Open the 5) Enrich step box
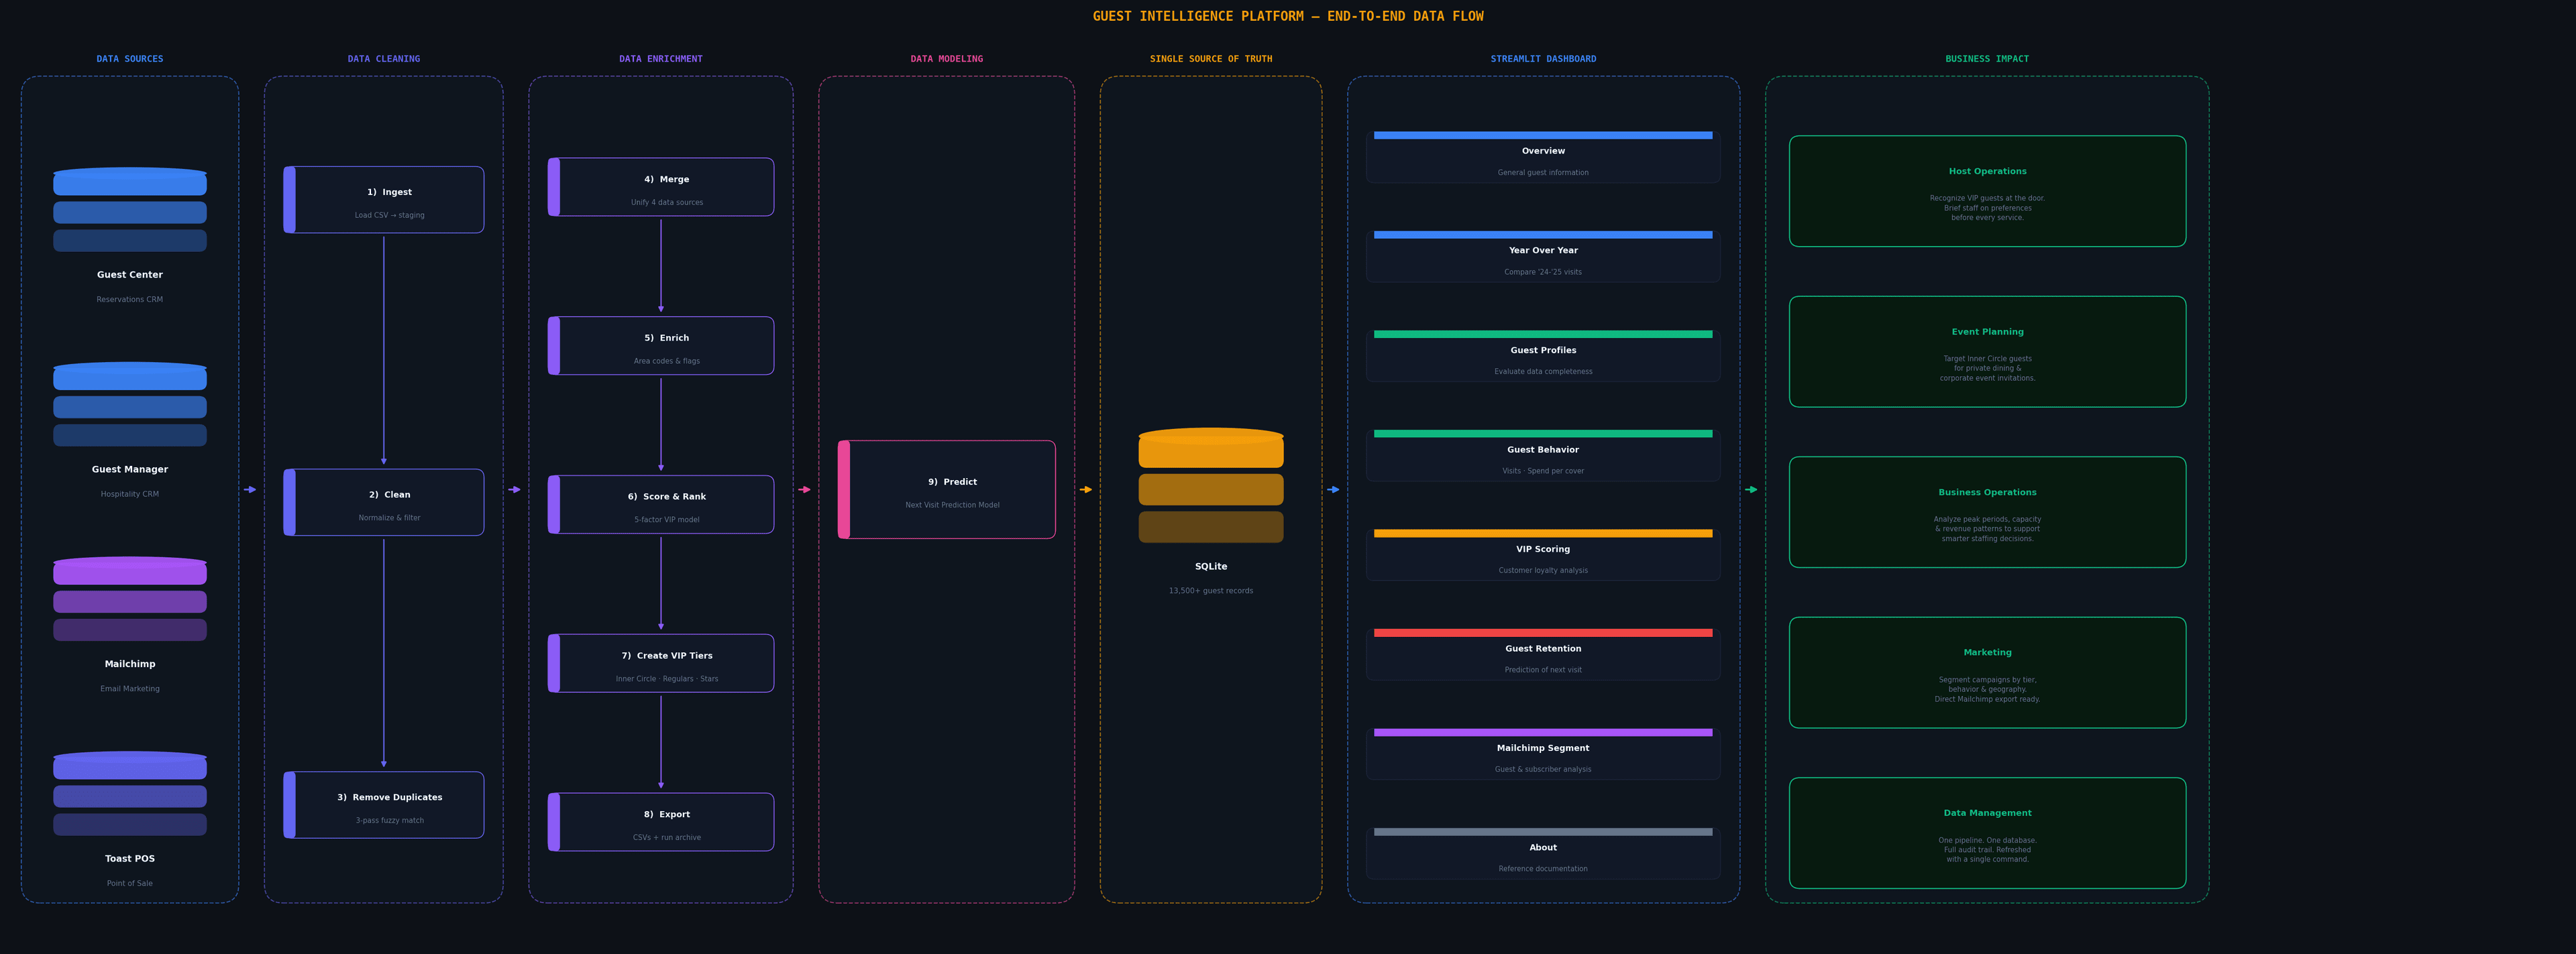 pos(661,346)
